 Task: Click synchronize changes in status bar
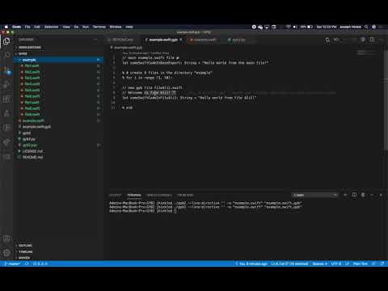[27, 264]
